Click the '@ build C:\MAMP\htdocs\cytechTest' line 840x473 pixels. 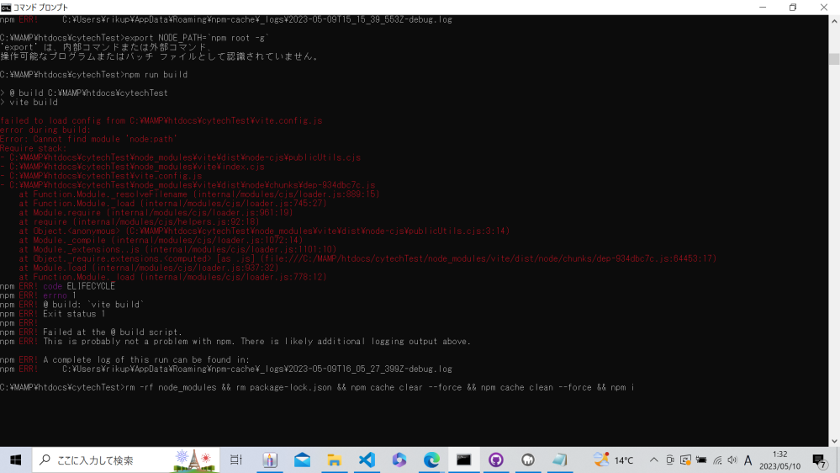coord(84,93)
